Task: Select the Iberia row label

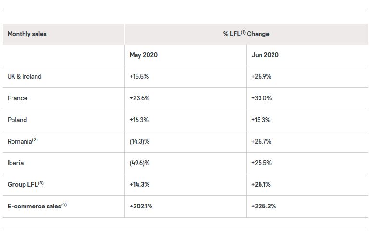Action: pyautogui.click(x=15, y=163)
